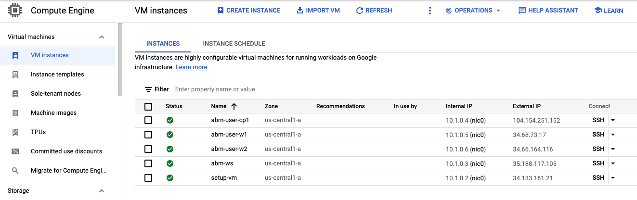
Task: Click the nic0 link for abm-user-cp1
Action: 478,121
